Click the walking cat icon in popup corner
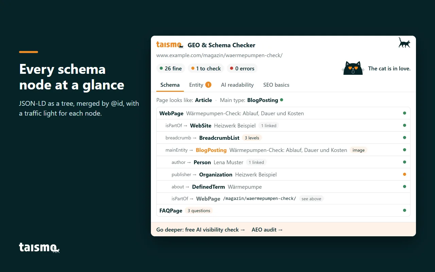 pos(404,43)
